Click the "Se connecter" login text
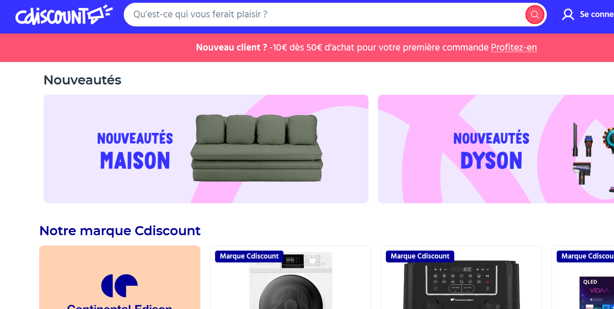Screen dimensions: 614x309 point(597,15)
